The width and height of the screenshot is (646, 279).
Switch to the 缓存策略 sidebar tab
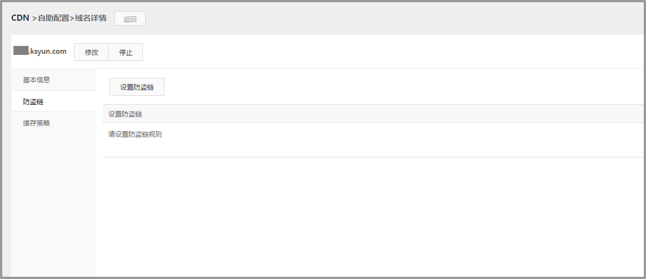36,123
